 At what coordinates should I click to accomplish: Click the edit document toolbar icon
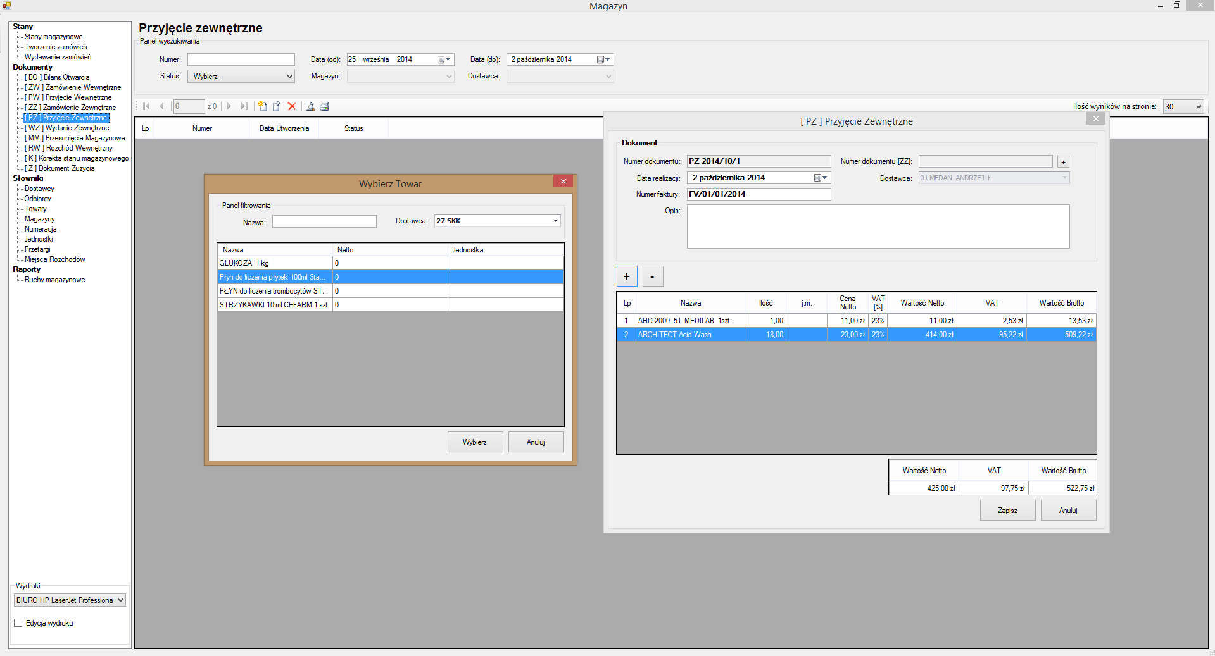tap(277, 106)
